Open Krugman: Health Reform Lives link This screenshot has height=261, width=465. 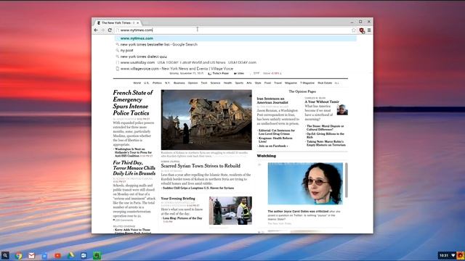(x=275, y=140)
